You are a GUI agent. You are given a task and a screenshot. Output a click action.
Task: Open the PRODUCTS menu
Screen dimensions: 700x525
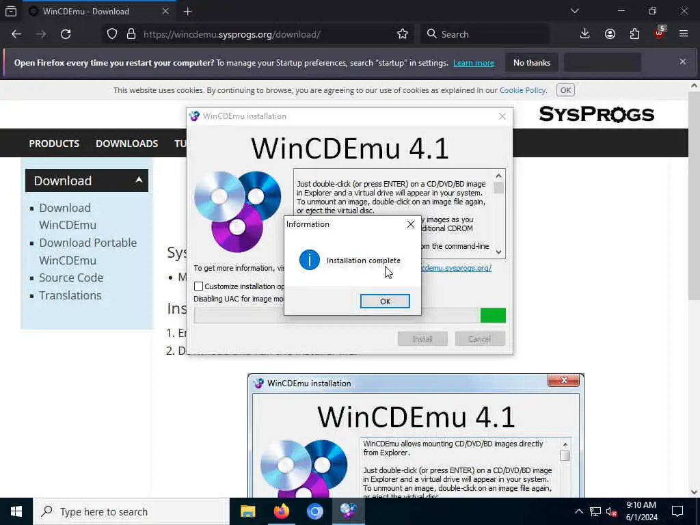point(54,144)
